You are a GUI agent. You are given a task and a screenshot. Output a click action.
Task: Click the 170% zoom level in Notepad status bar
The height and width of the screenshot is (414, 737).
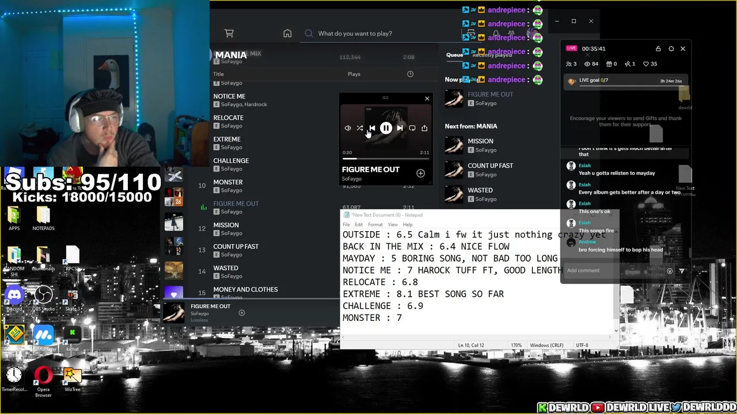click(516, 345)
